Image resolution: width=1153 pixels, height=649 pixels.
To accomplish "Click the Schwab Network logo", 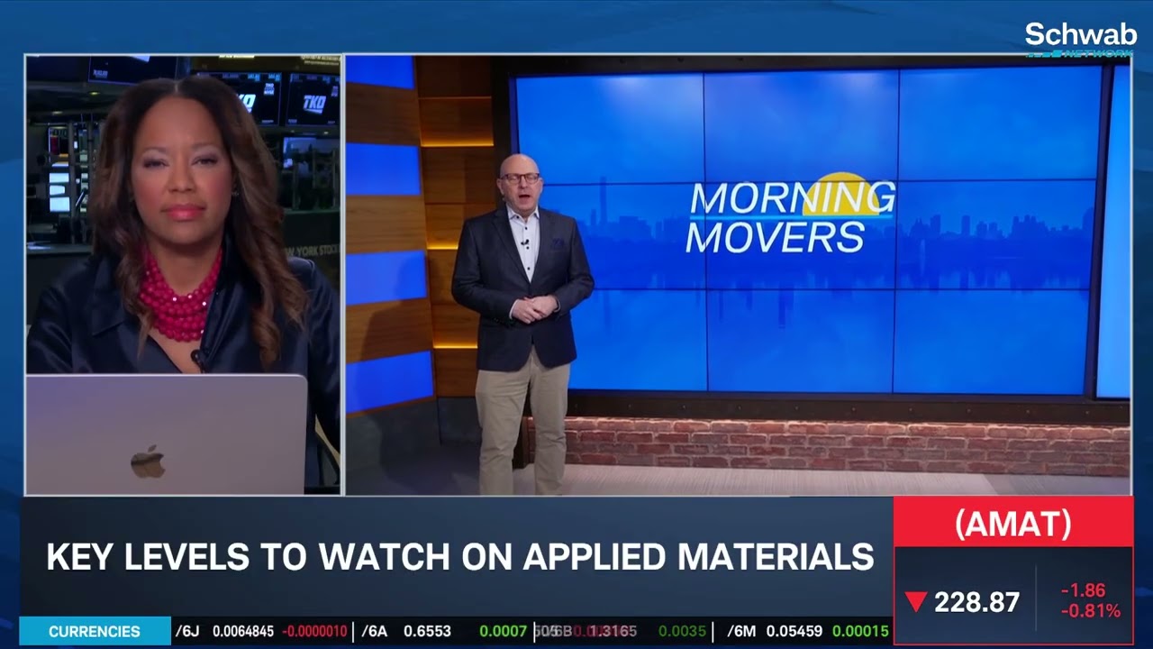I will pyautogui.click(x=1080, y=39).
